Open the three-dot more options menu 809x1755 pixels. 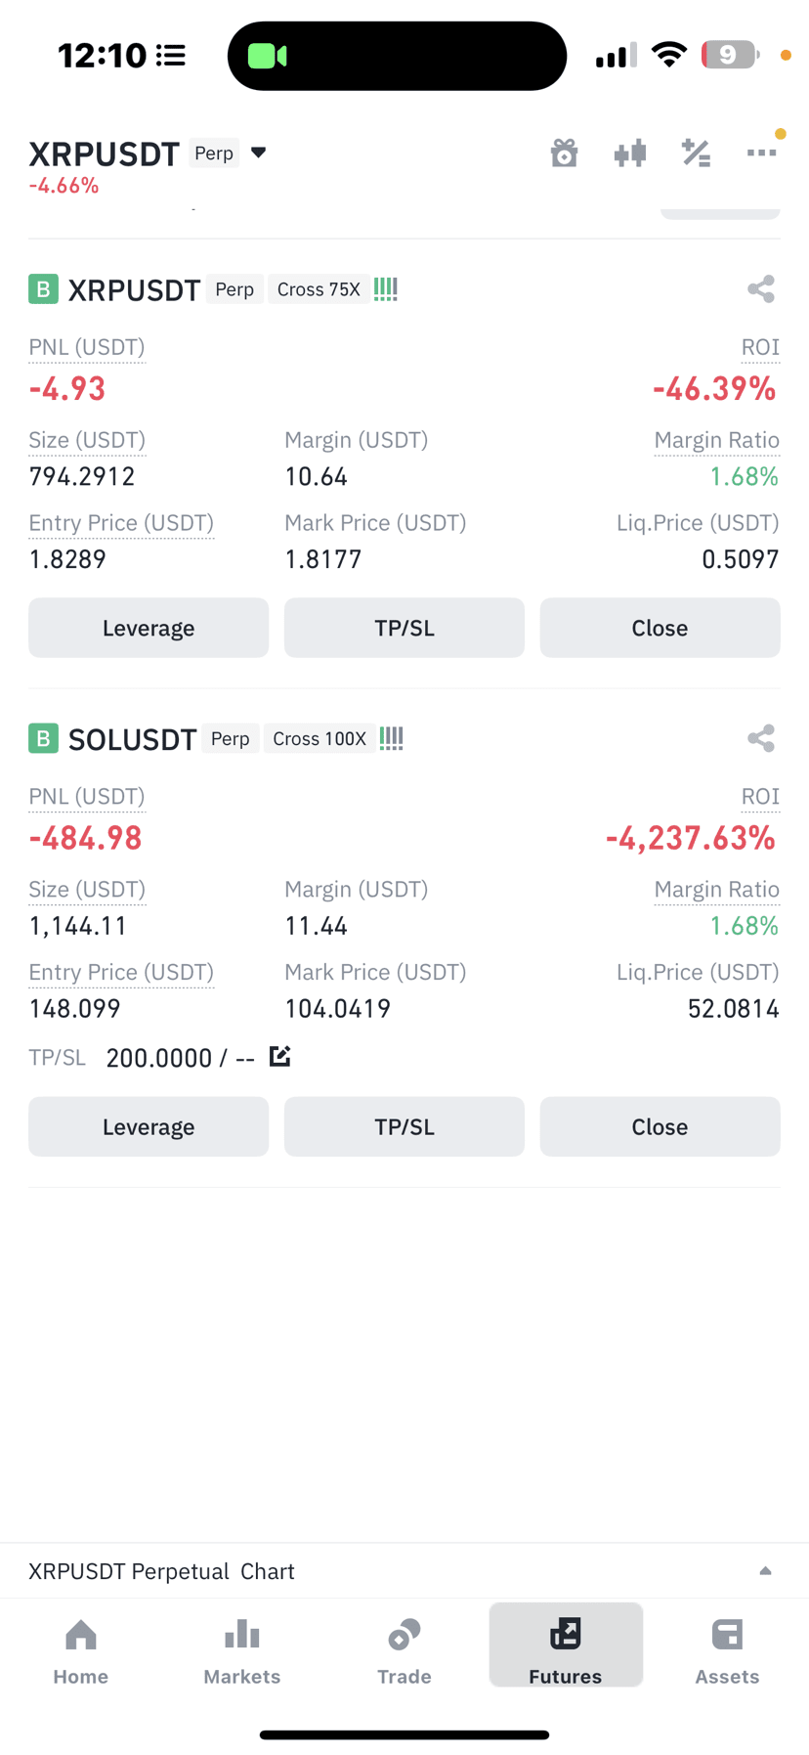(761, 153)
